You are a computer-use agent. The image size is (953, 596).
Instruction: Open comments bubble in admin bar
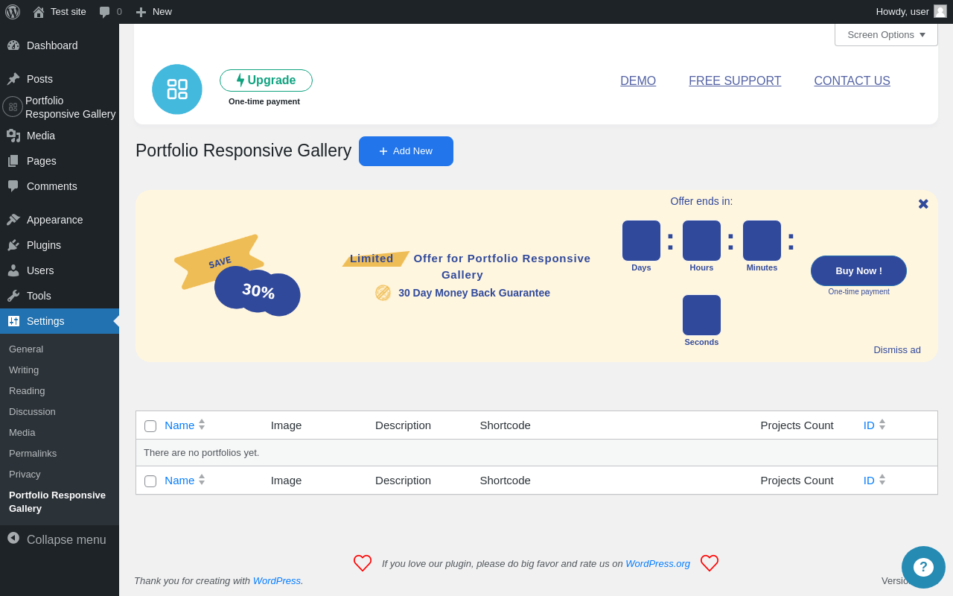[x=105, y=12]
